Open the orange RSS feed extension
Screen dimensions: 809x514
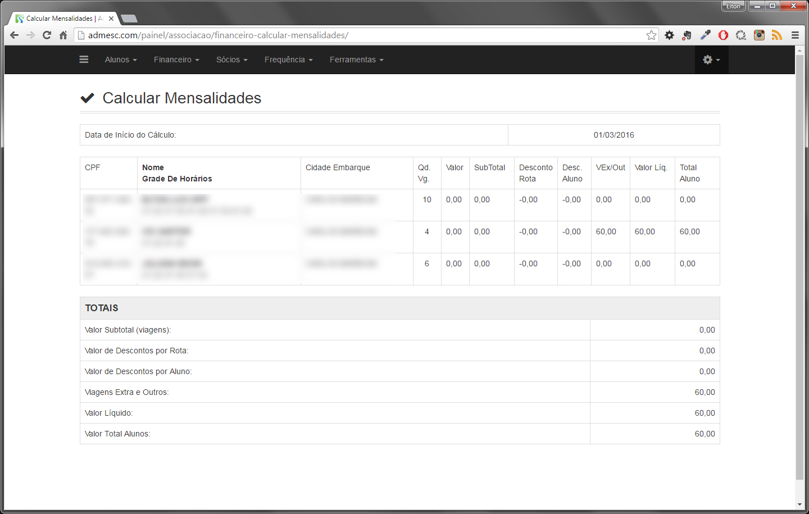(776, 35)
